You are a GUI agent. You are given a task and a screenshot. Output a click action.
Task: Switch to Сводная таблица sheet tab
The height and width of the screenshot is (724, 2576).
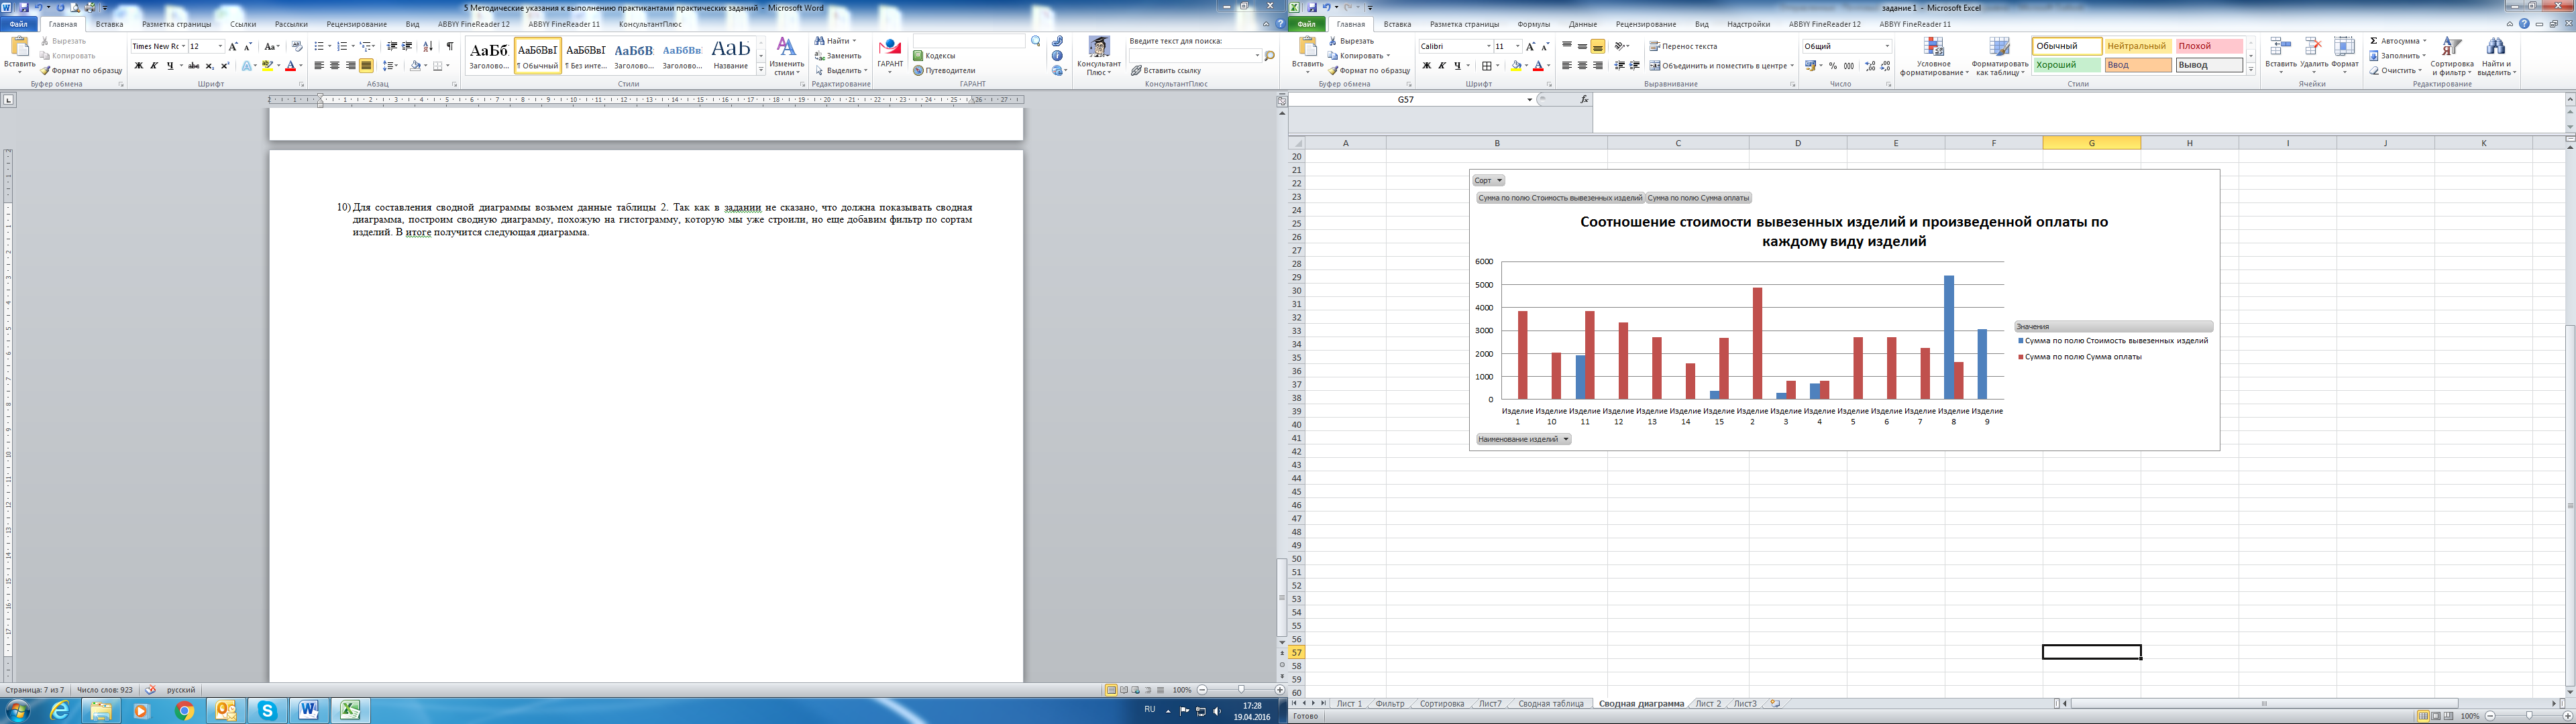[1550, 704]
